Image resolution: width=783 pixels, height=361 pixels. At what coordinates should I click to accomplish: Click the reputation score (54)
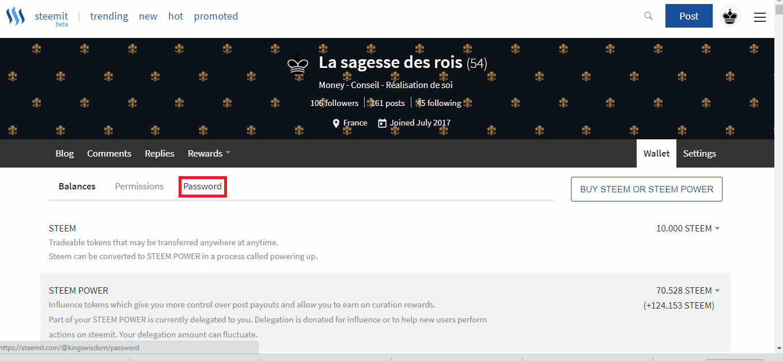point(476,63)
